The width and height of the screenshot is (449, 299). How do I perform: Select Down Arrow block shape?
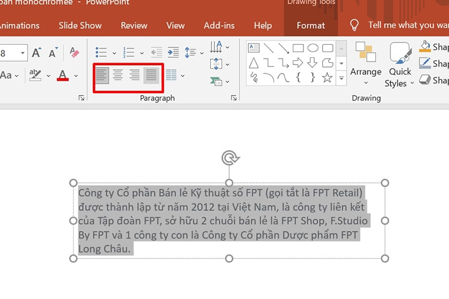313,63
